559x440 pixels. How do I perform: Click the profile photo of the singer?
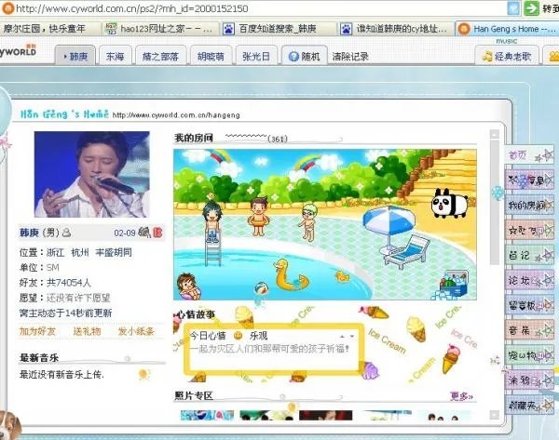tap(90, 176)
